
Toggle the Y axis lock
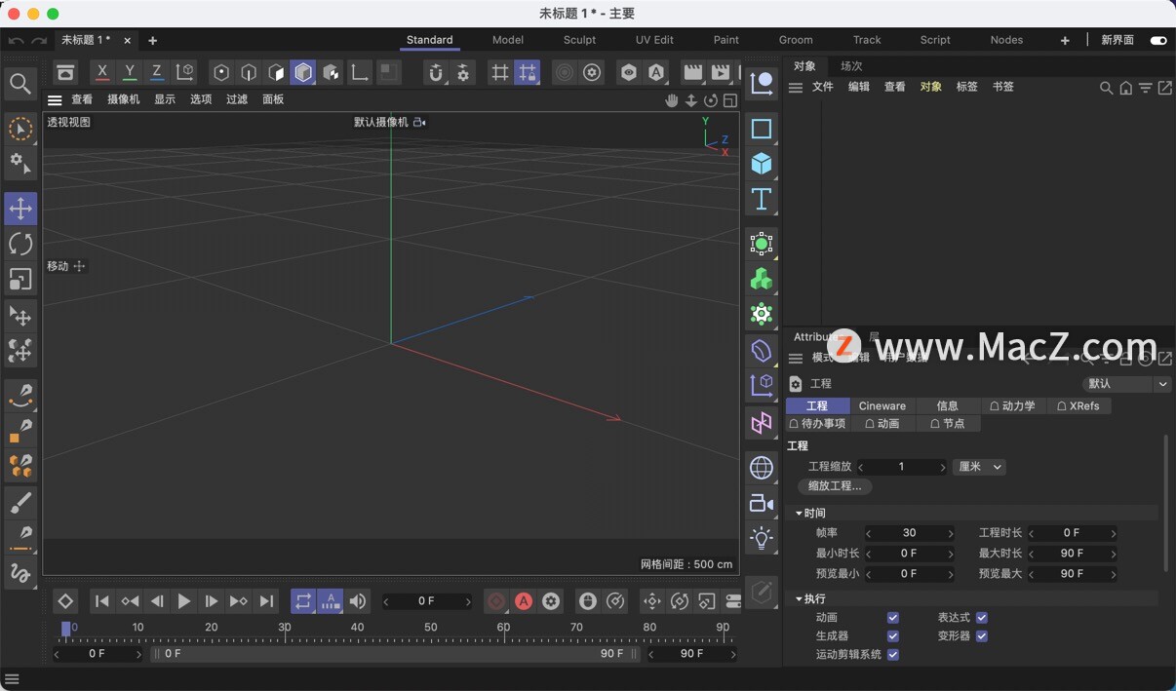click(x=130, y=72)
